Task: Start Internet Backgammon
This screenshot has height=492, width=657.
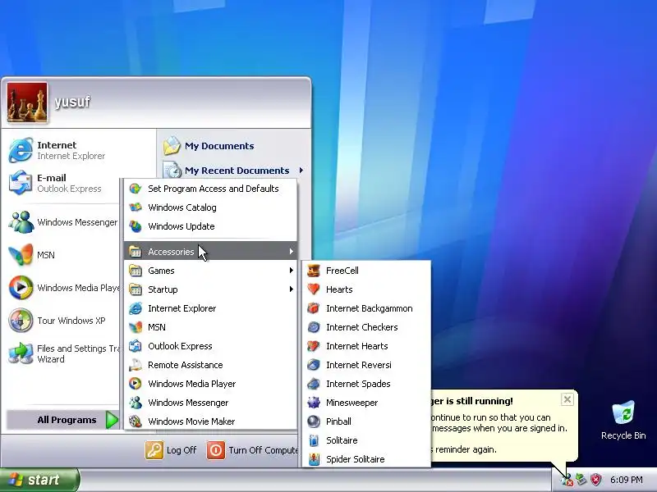Action: pos(366,308)
